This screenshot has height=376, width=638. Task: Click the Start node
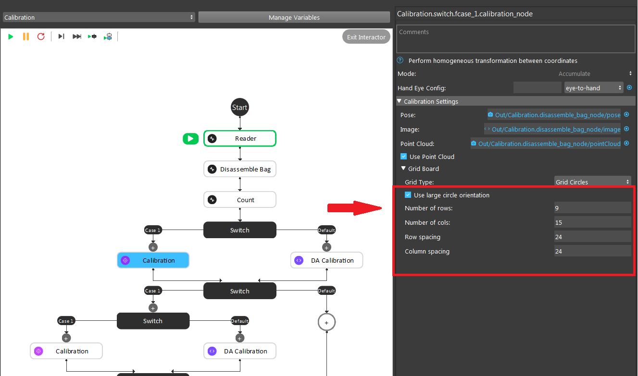(x=240, y=107)
